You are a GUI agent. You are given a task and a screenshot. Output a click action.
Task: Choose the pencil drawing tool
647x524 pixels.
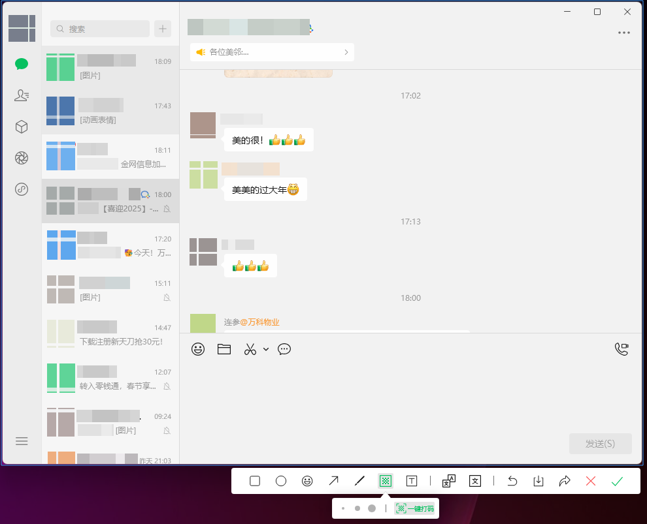pos(359,481)
